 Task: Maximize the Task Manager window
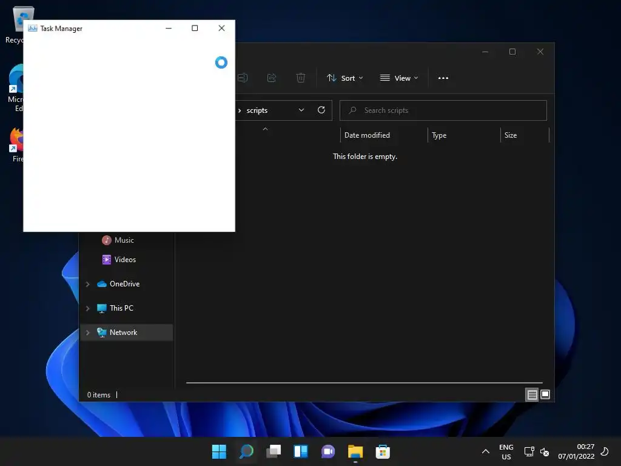pyautogui.click(x=195, y=28)
